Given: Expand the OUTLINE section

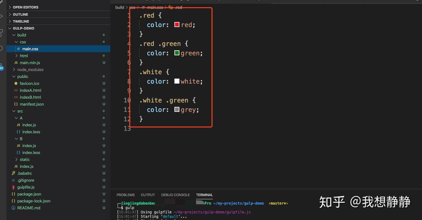Looking at the screenshot, I should (20, 14).
